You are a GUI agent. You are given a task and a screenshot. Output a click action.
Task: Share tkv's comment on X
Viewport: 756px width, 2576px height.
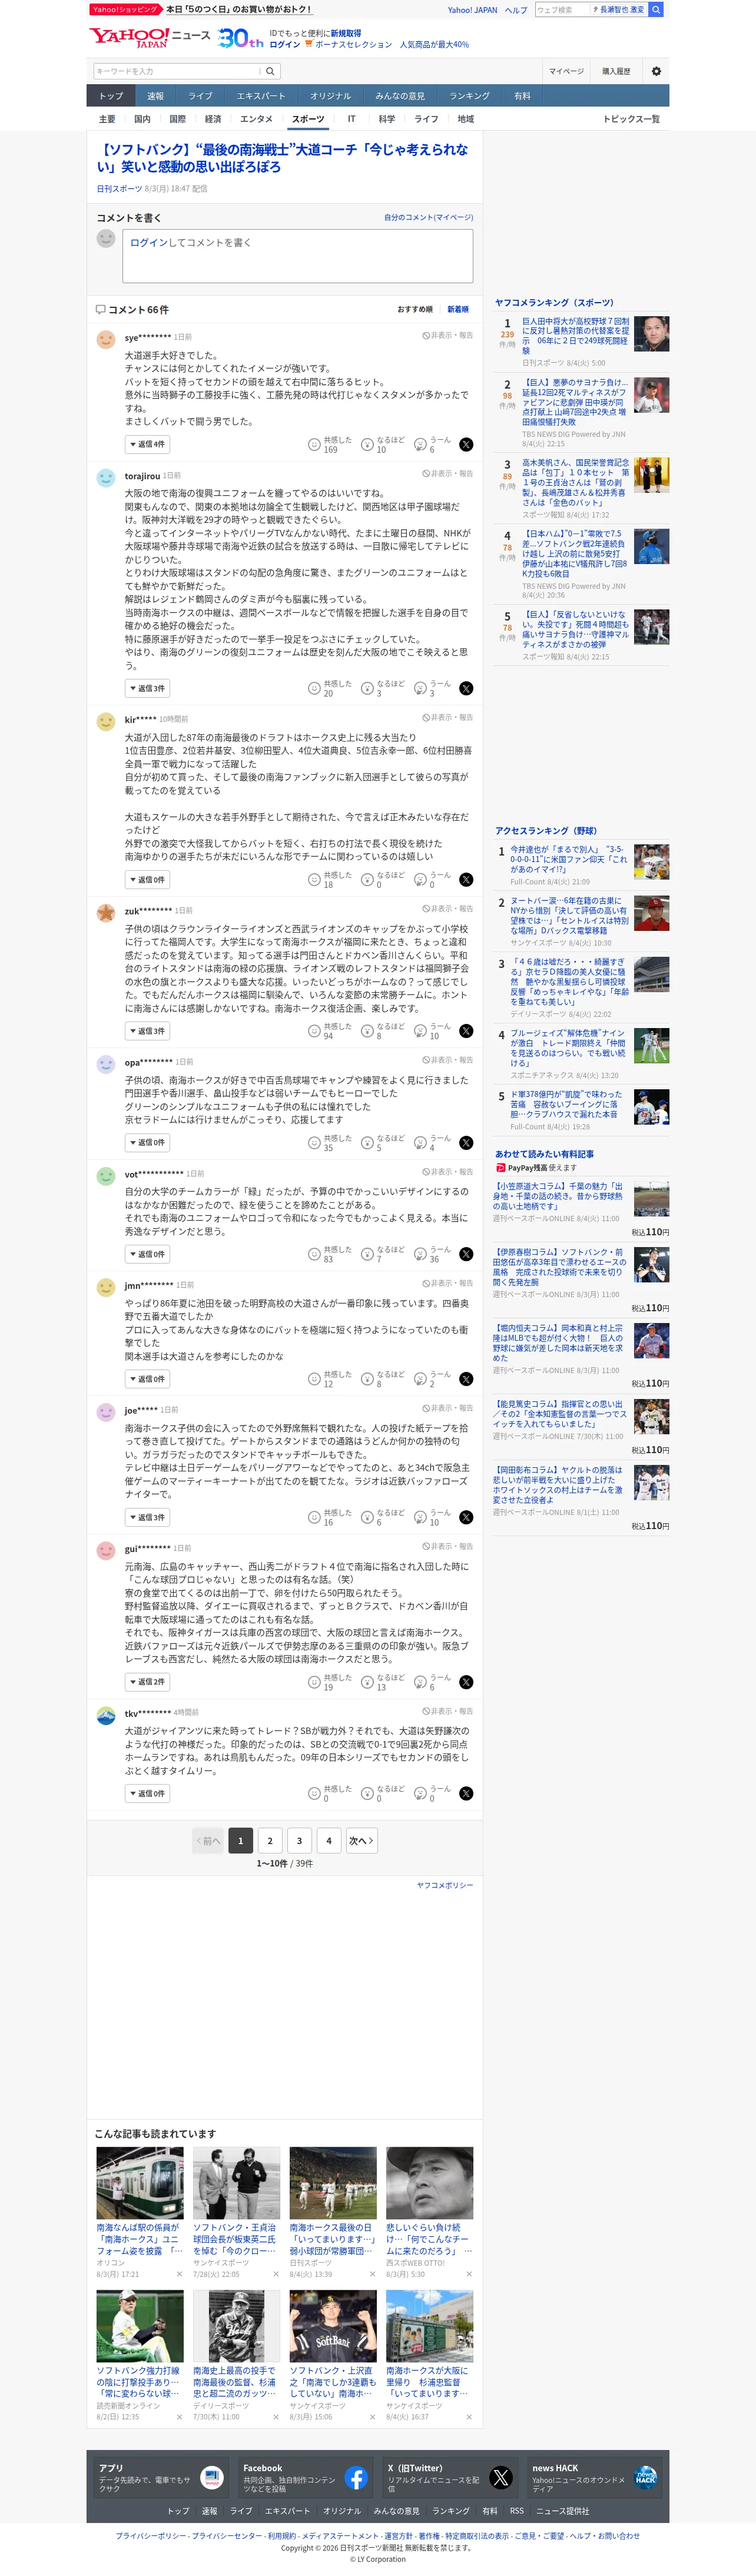(466, 1793)
